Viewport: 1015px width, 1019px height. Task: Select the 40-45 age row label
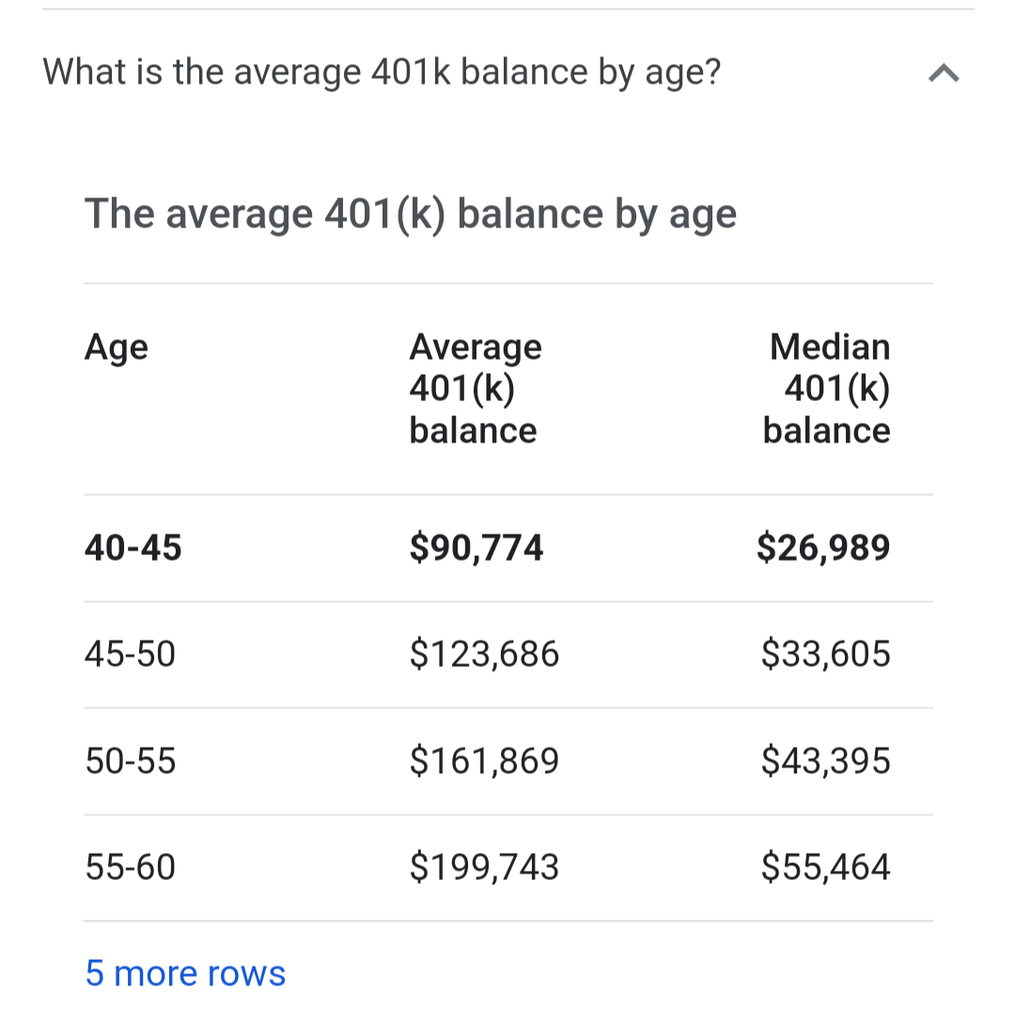[x=133, y=548]
